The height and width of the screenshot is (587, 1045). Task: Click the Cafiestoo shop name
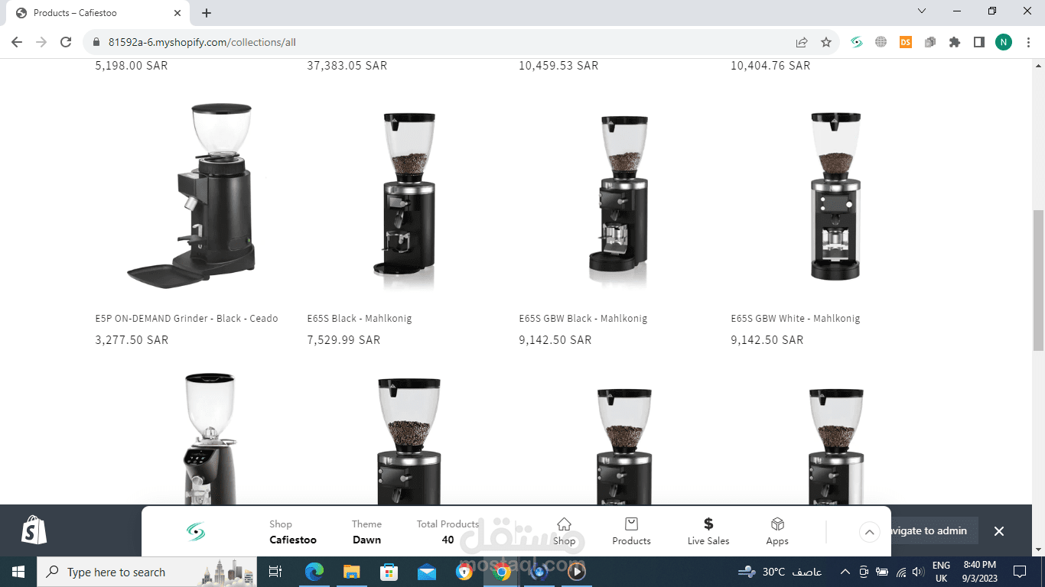pos(293,540)
